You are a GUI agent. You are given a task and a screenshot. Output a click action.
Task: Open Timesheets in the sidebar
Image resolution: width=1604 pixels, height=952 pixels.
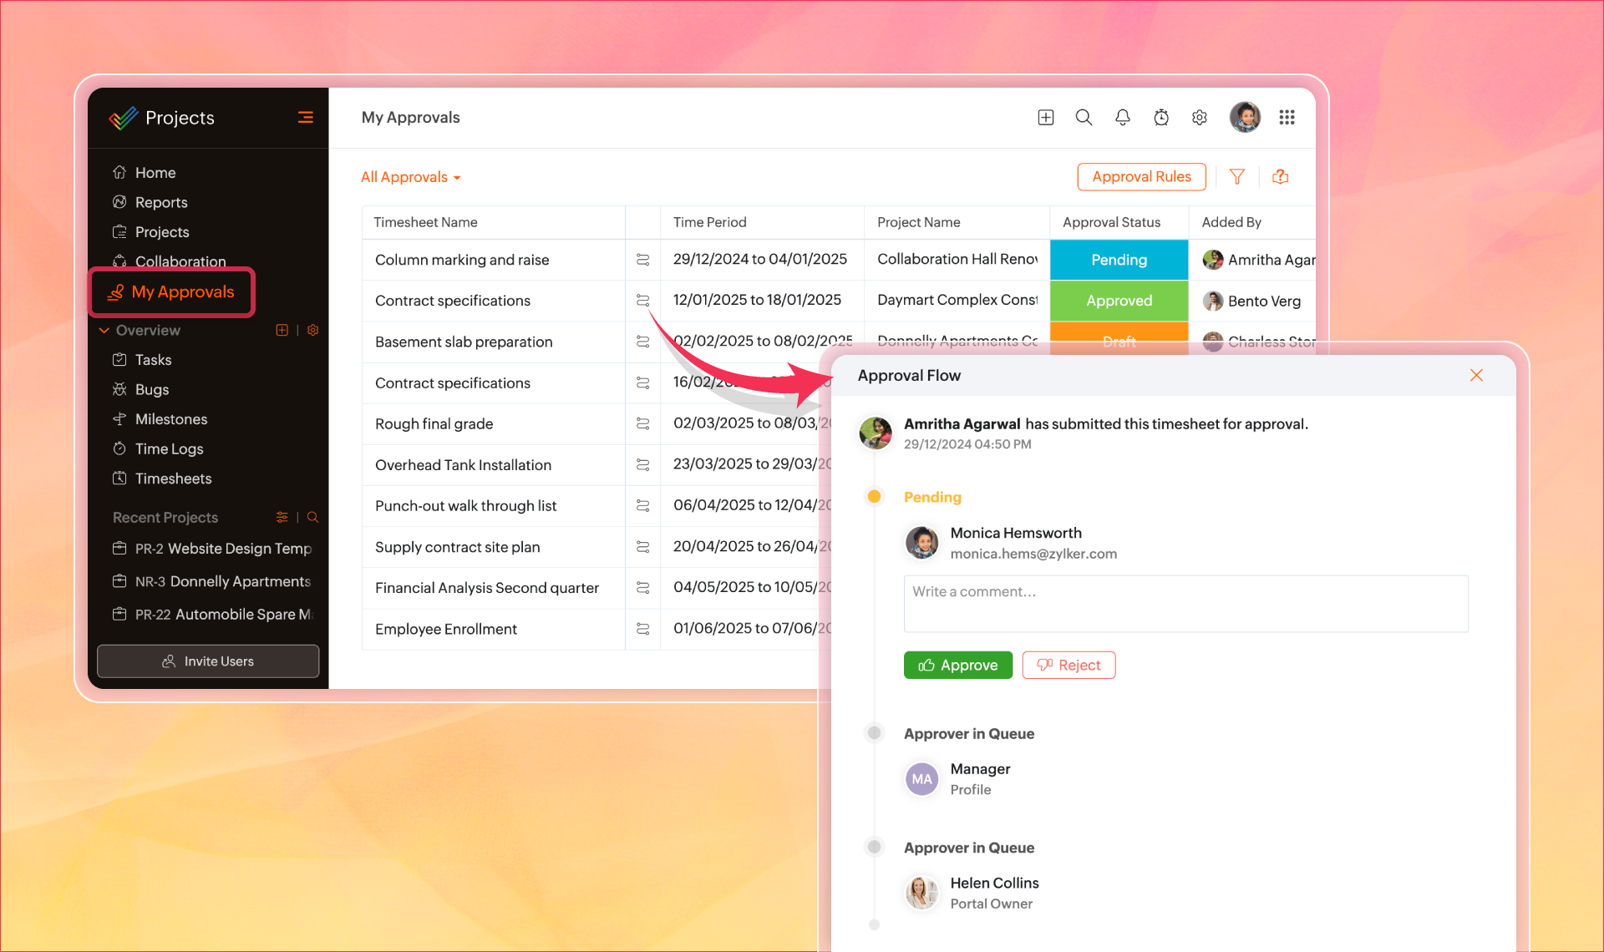173,479
